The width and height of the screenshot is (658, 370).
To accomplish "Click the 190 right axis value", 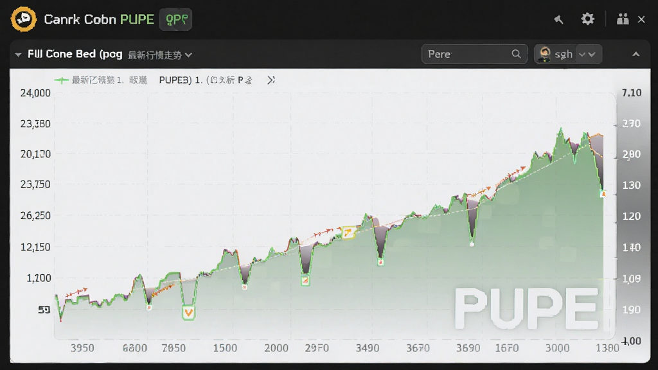I will (632, 310).
